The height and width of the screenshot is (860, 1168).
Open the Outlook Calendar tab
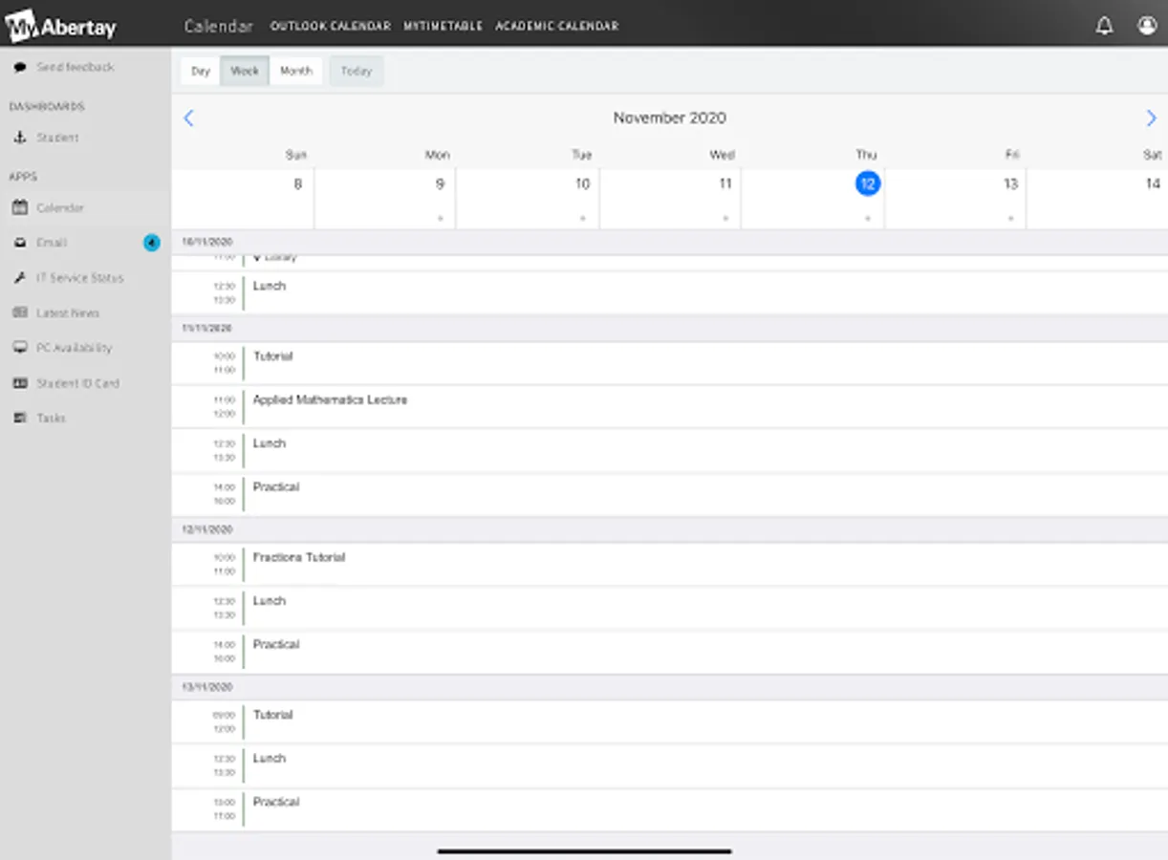click(331, 26)
